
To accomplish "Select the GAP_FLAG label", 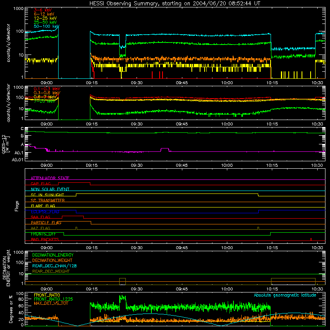I will [x=40, y=184].
